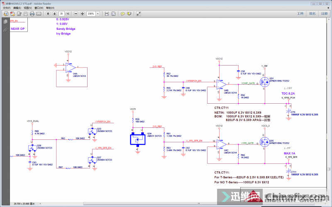Open the 文件(F) menu

6,8
